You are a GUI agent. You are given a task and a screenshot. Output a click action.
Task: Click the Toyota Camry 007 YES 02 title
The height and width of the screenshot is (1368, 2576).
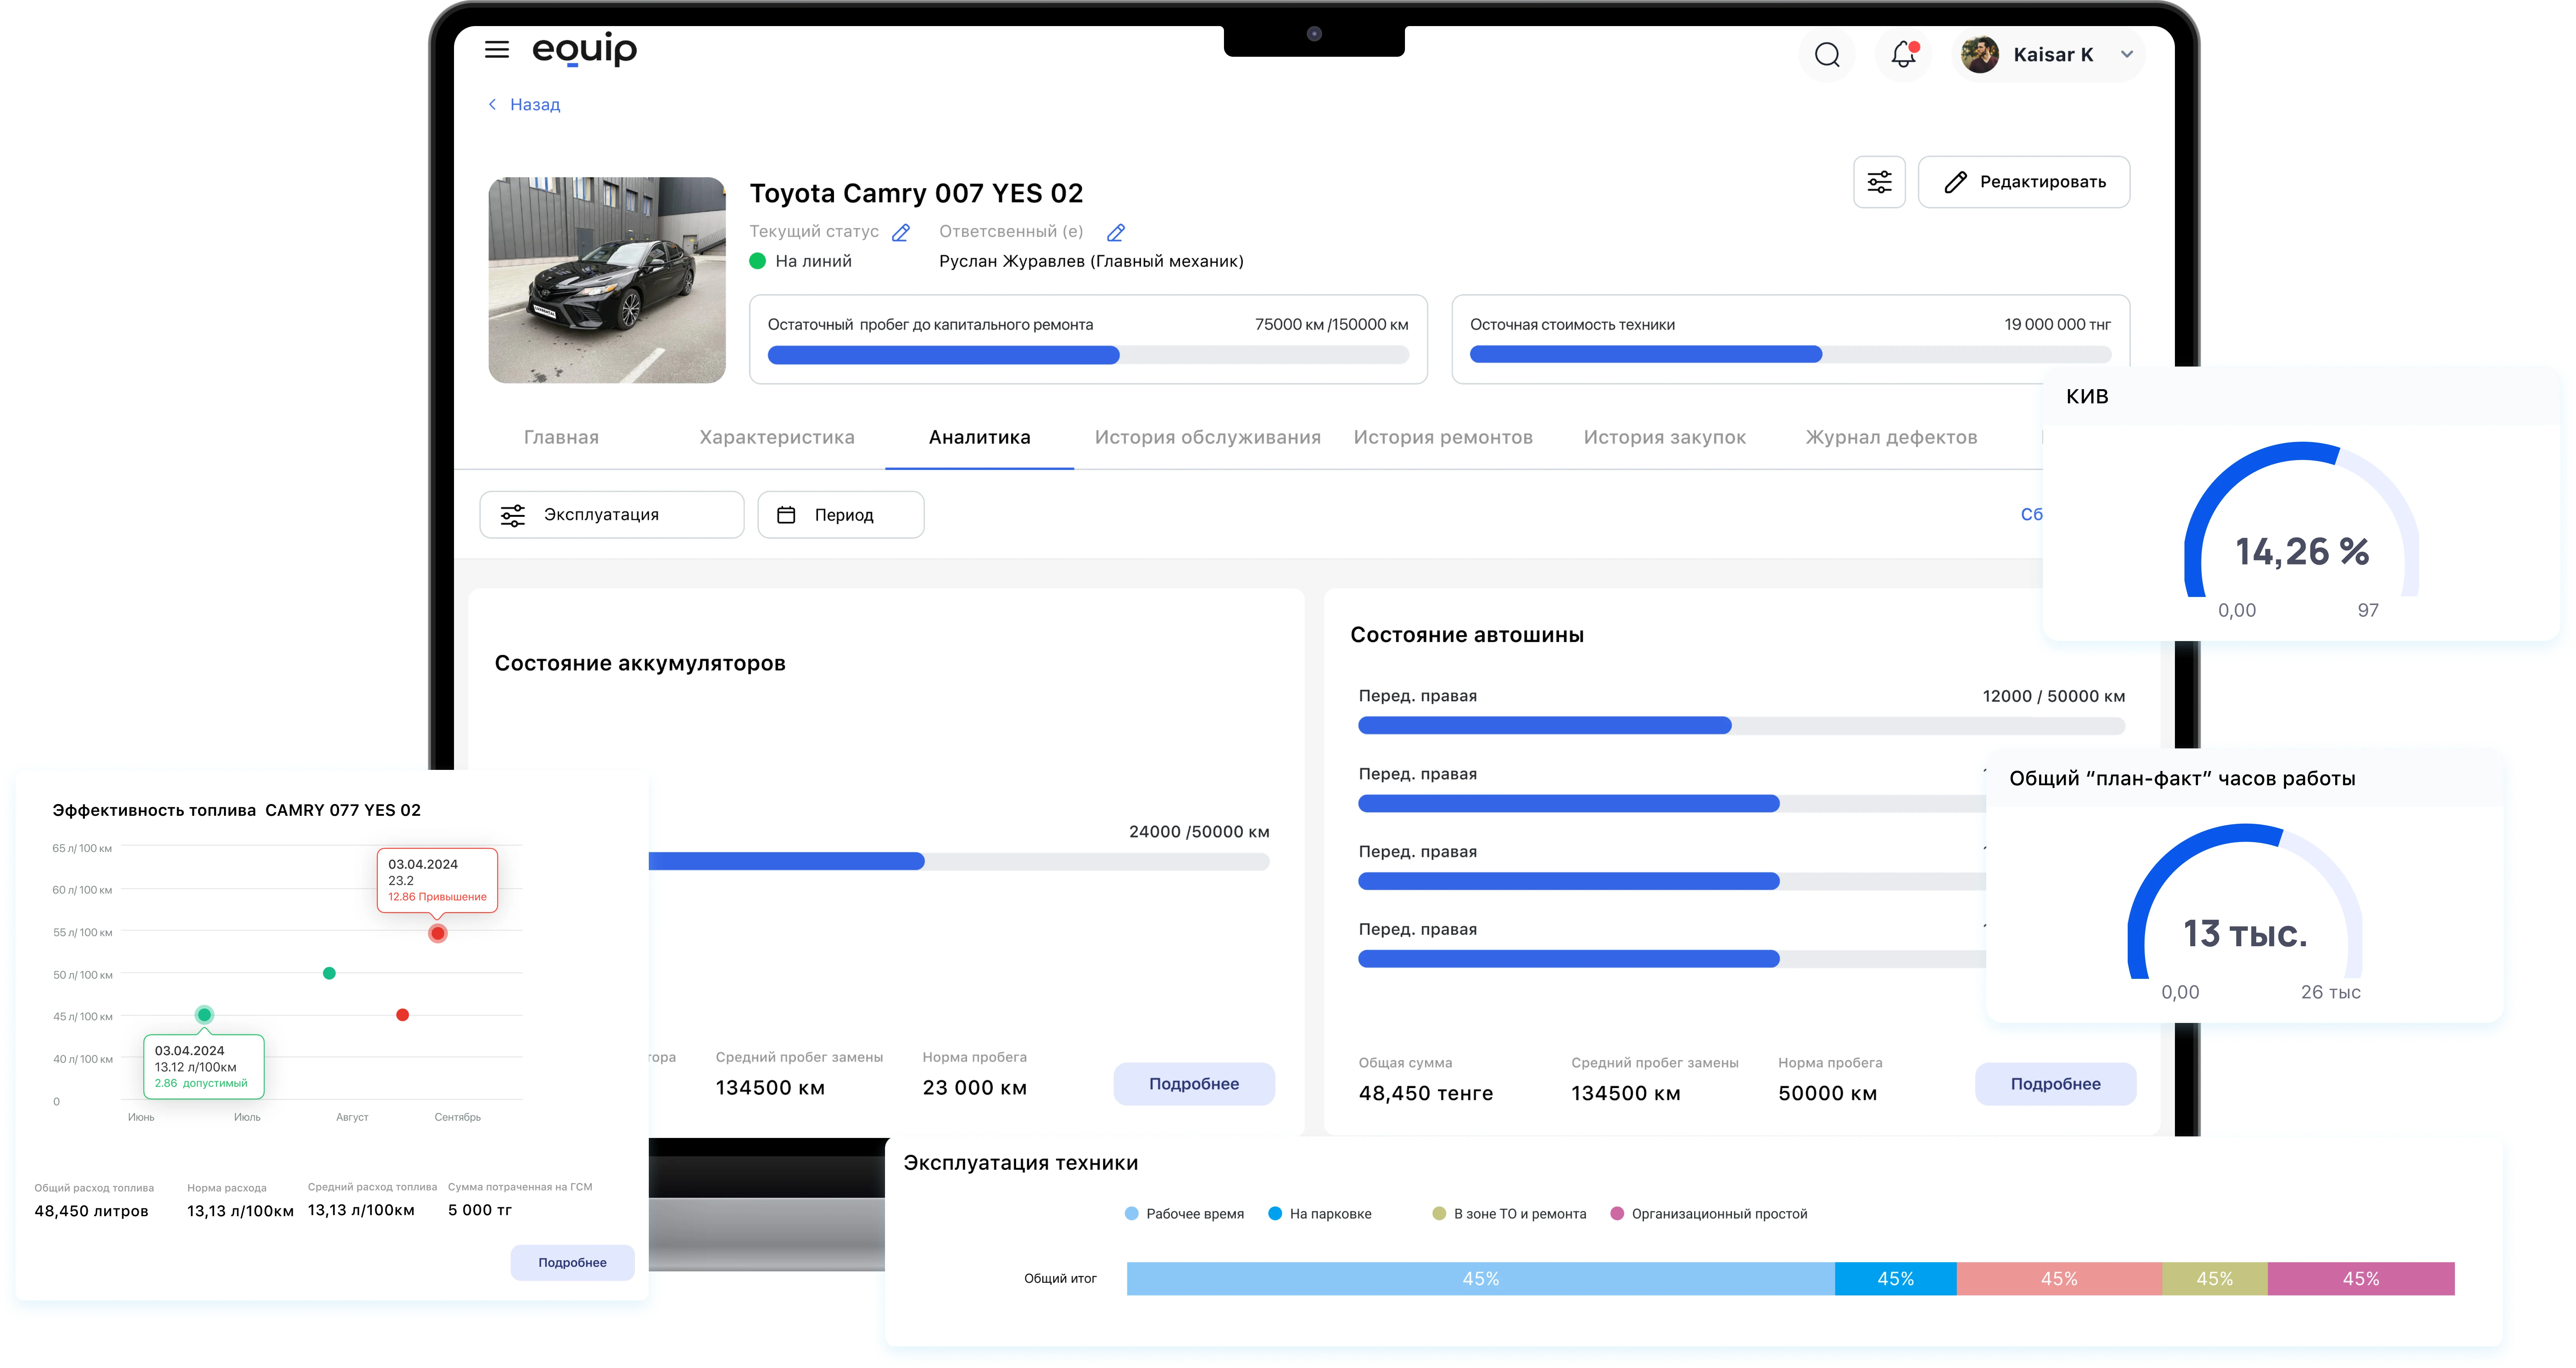tap(916, 193)
